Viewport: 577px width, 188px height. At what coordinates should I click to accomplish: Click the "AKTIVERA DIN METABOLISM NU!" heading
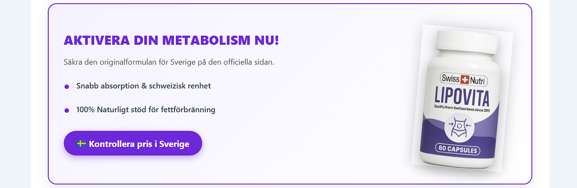tap(171, 40)
